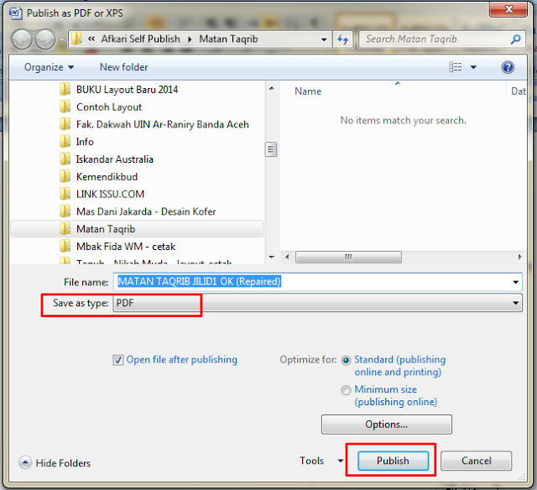Select Standard publishing online and printing
The image size is (537, 490).
click(x=346, y=360)
